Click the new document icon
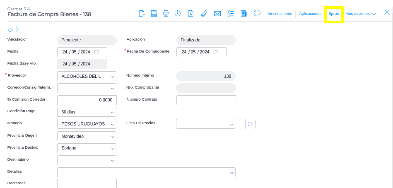The image size is (393, 188). tap(142, 14)
